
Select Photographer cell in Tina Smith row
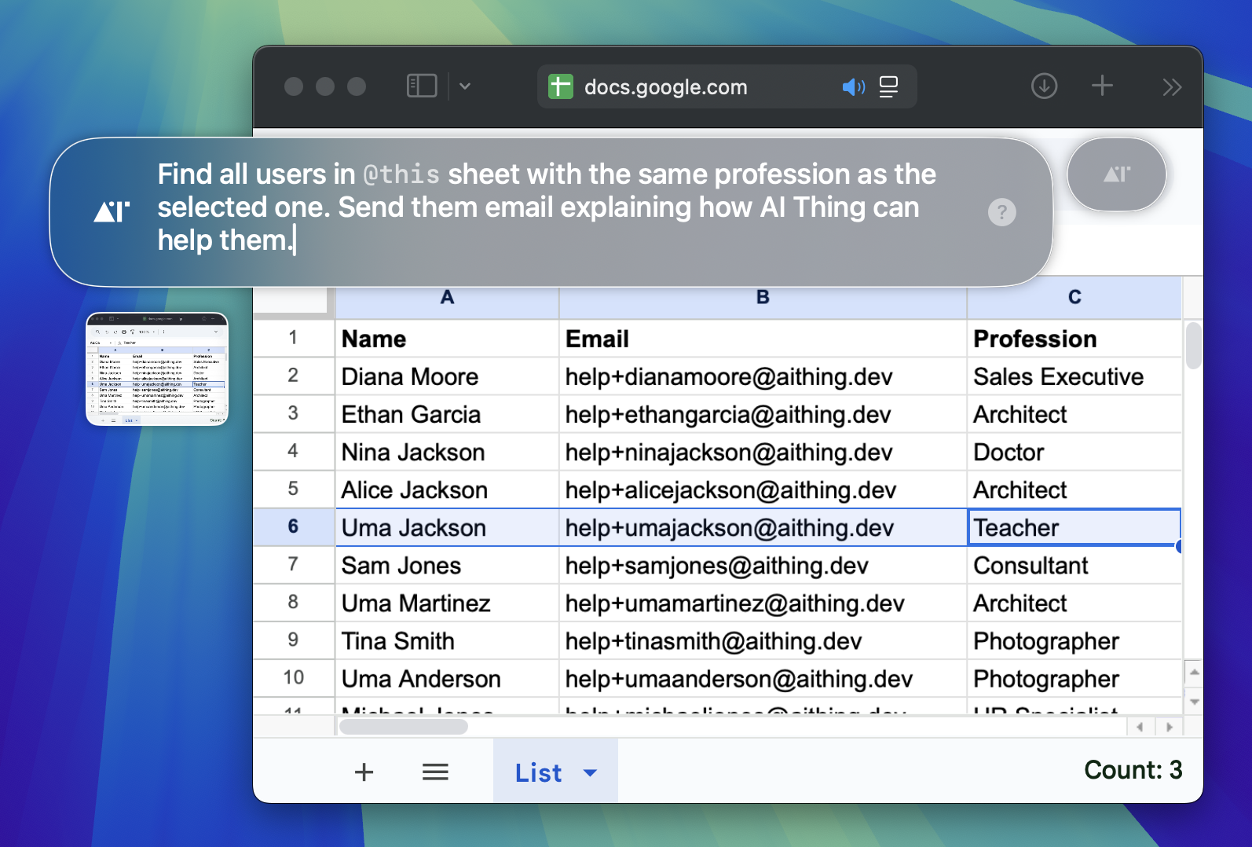[1074, 640]
